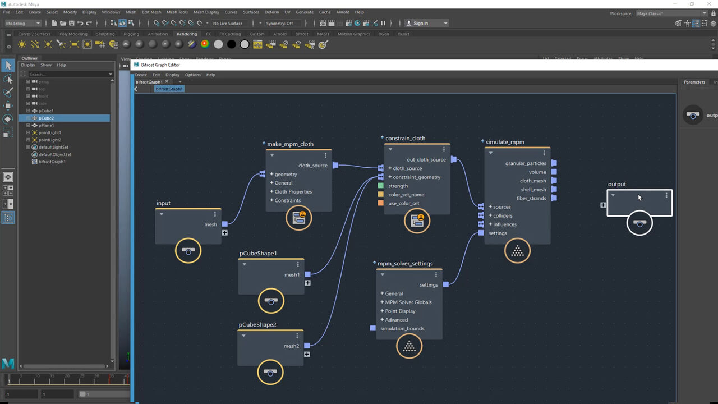Toggle snap to points magnet
Screen dimensions: 718x404
pos(174,23)
